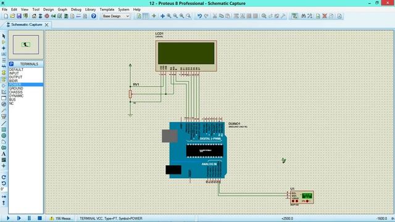Open the Edit menu
The width and height of the screenshot is (395, 222).
[14, 10]
